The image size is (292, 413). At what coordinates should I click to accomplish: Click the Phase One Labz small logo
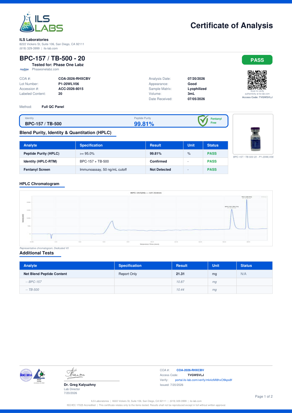click(x=25, y=69)
